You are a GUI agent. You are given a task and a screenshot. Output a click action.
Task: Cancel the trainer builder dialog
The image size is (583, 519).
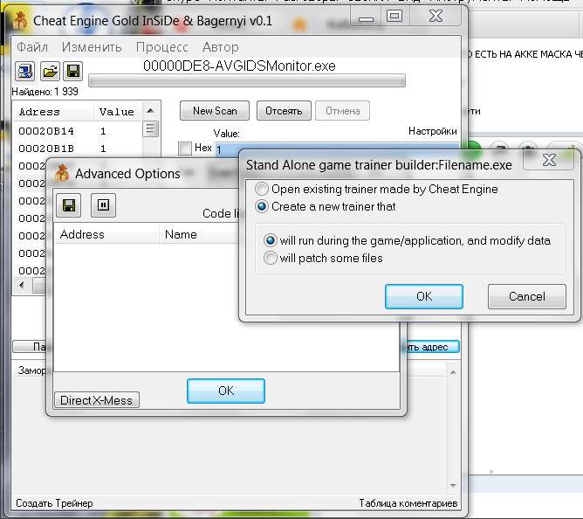(x=527, y=296)
